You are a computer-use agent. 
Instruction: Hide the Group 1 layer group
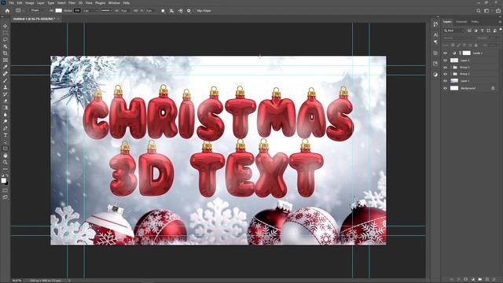pos(445,68)
